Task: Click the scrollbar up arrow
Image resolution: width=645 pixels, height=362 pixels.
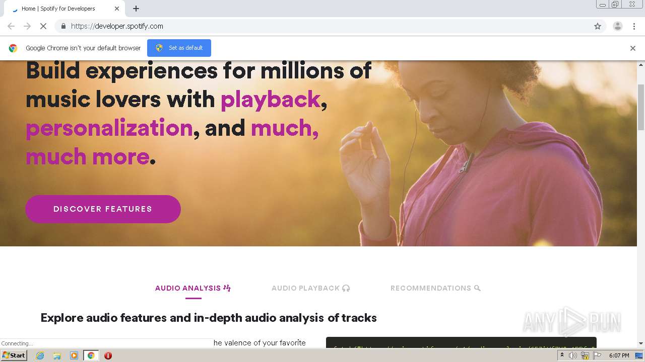Action: (641, 65)
